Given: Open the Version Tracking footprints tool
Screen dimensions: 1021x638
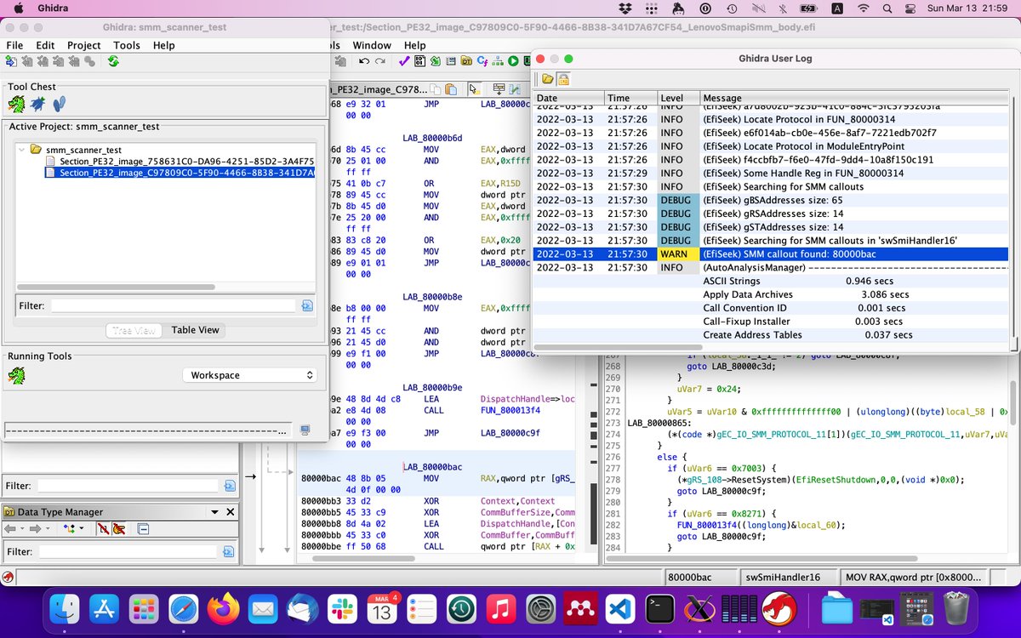Looking at the screenshot, I should point(60,104).
